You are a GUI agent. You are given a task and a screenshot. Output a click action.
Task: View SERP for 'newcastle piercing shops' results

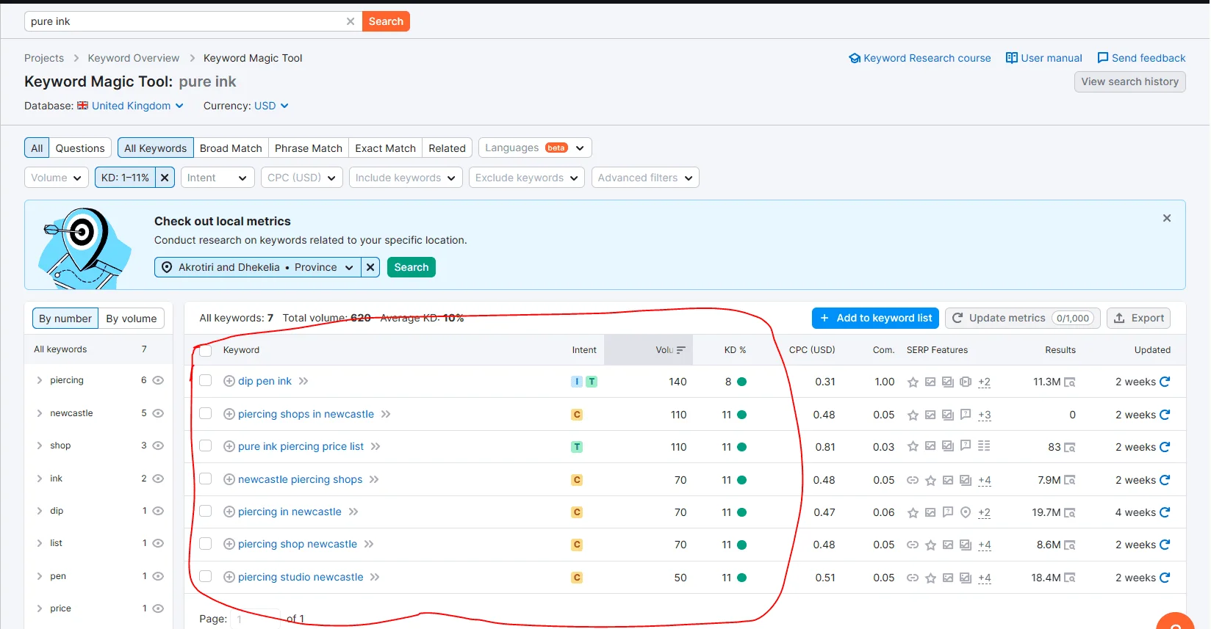tap(1070, 481)
